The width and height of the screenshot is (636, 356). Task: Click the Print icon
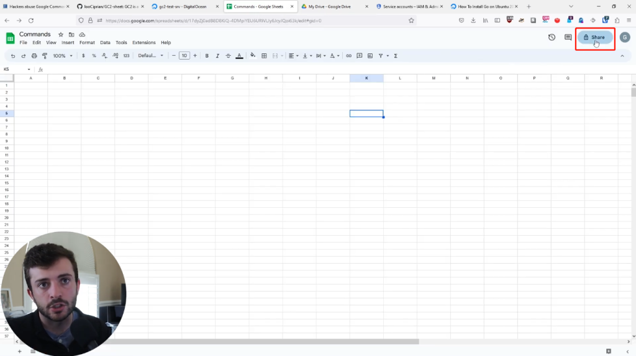[x=34, y=56]
